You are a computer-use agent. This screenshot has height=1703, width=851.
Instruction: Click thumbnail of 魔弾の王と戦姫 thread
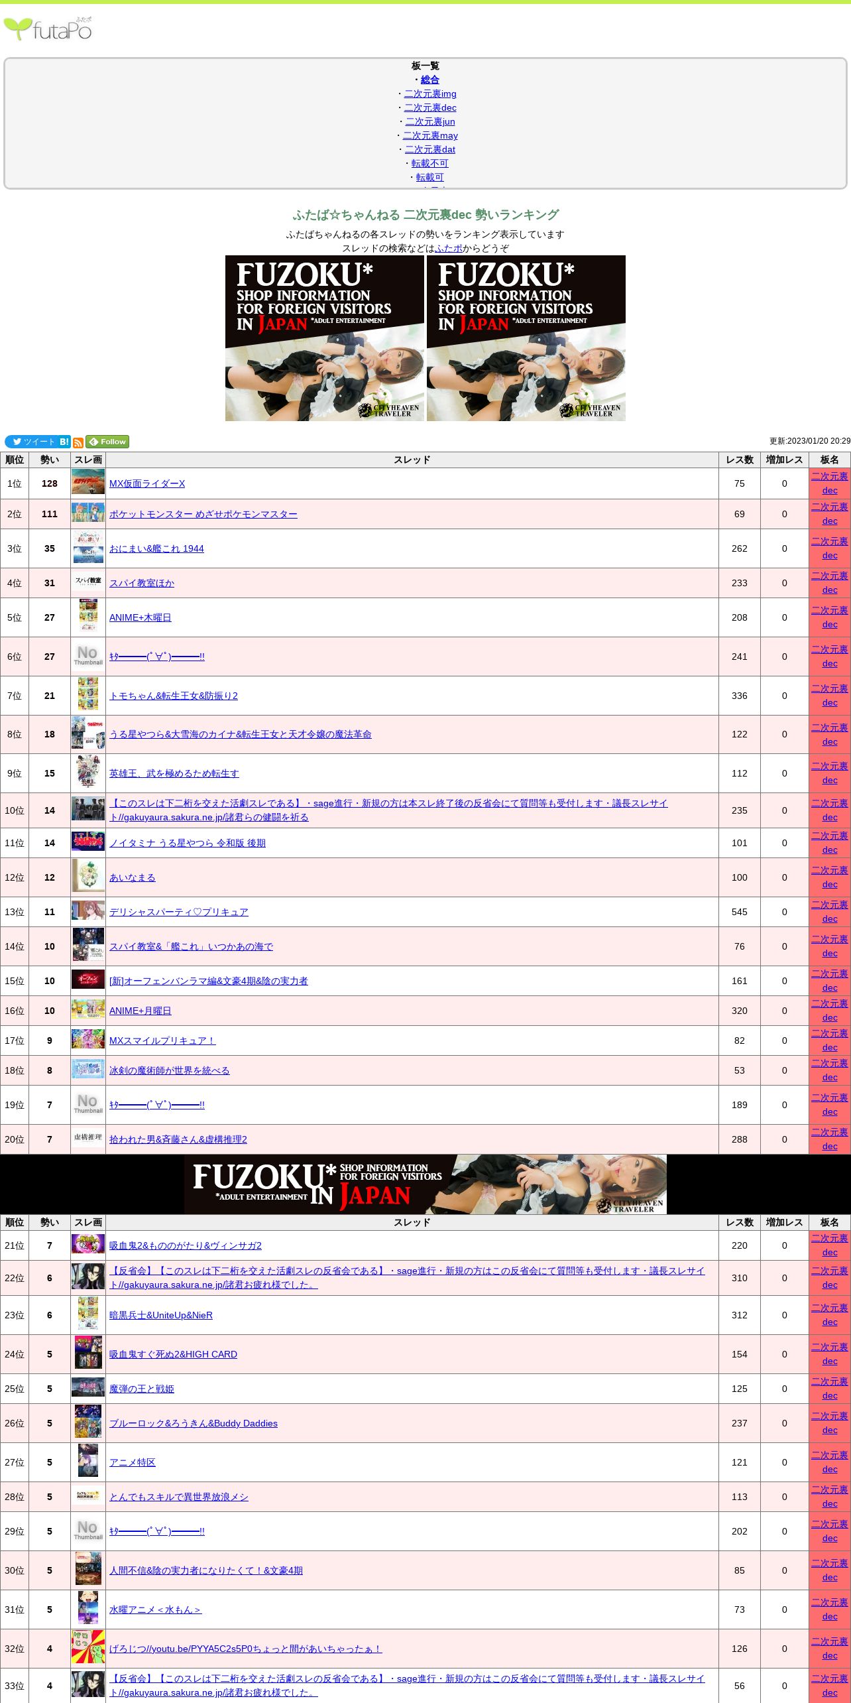(88, 1387)
